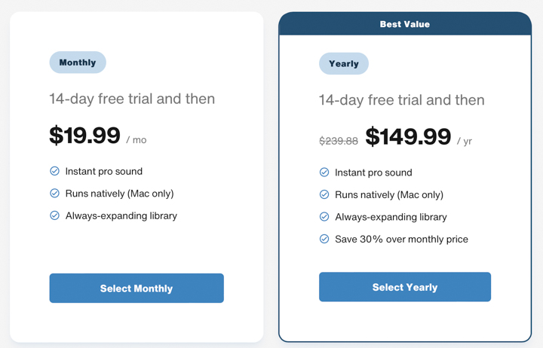Click the Best Value banner

[x=405, y=24]
